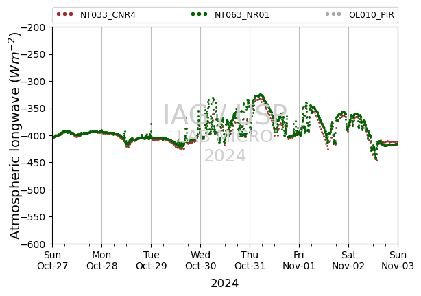
Task: Click the −600 y-axis tick label
Action: click(34, 244)
